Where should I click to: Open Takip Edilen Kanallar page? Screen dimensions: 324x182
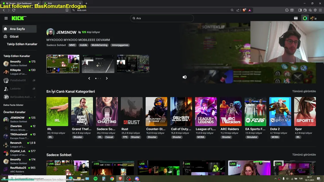point(22,44)
